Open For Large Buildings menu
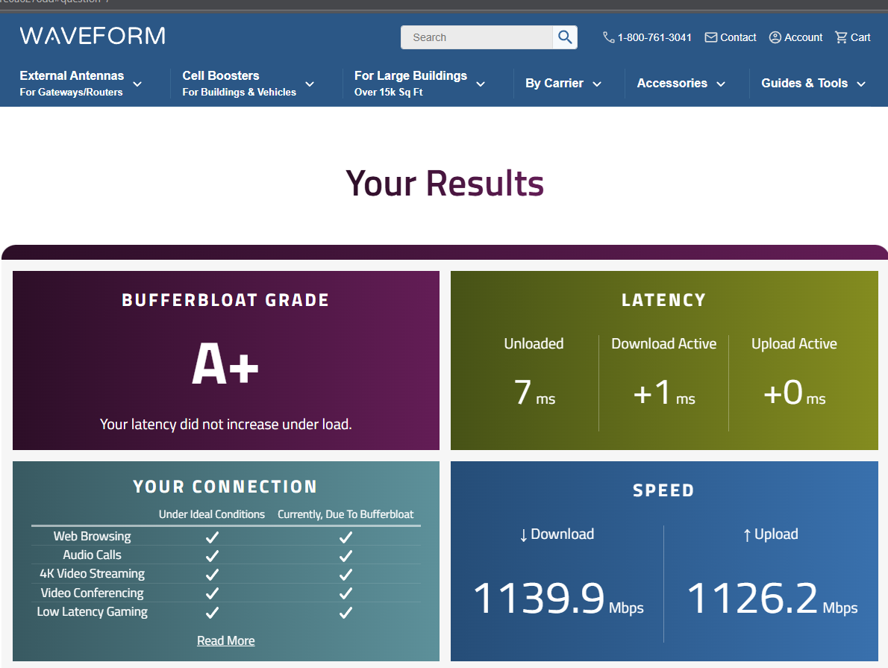The image size is (888, 668). 410,84
